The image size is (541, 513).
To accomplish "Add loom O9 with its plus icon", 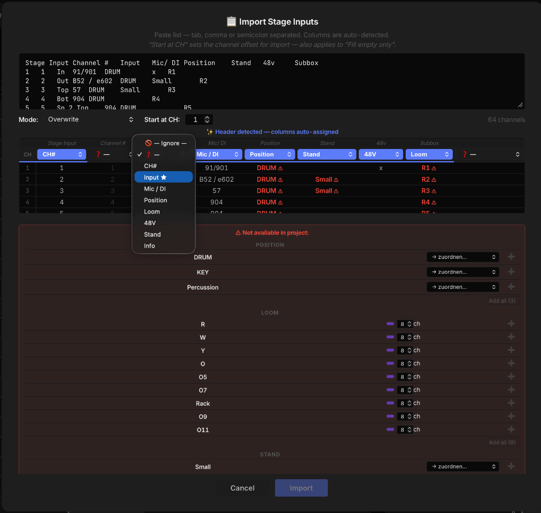I will [x=511, y=416].
